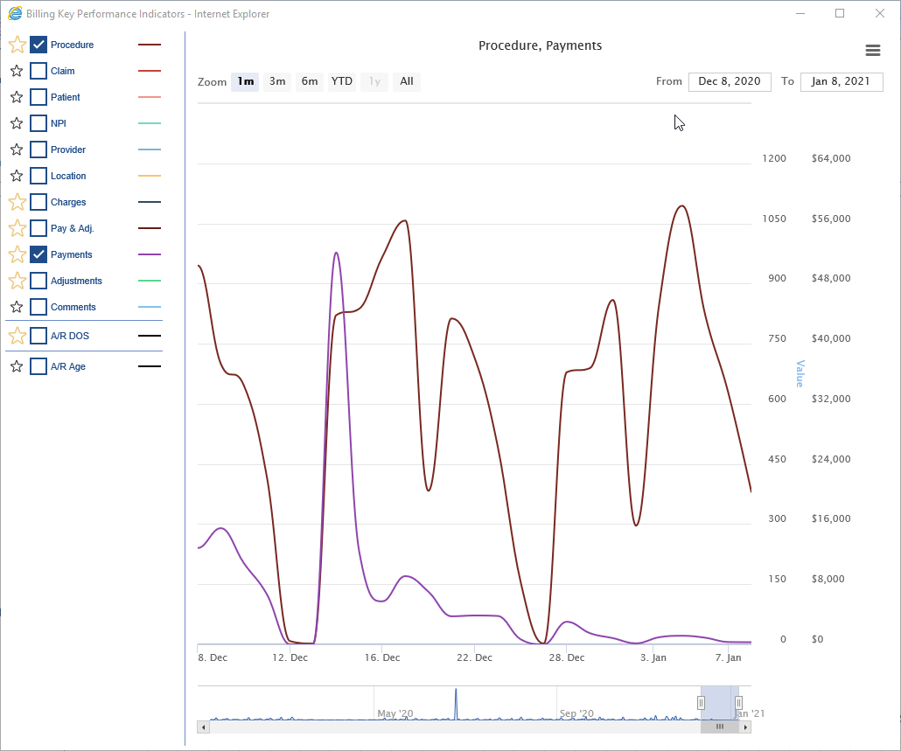Screen dimensions: 901x751
Task: Click the Procedure dark red color line
Action: point(150,45)
